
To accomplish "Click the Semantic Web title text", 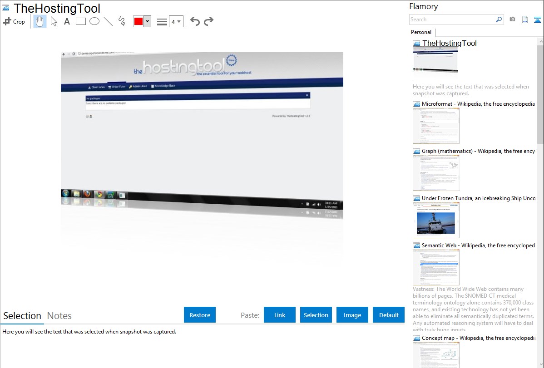I will (x=478, y=245).
